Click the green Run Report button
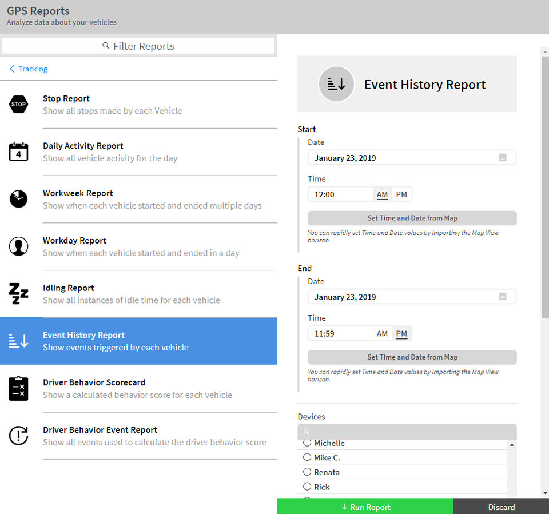 click(x=365, y=507)
